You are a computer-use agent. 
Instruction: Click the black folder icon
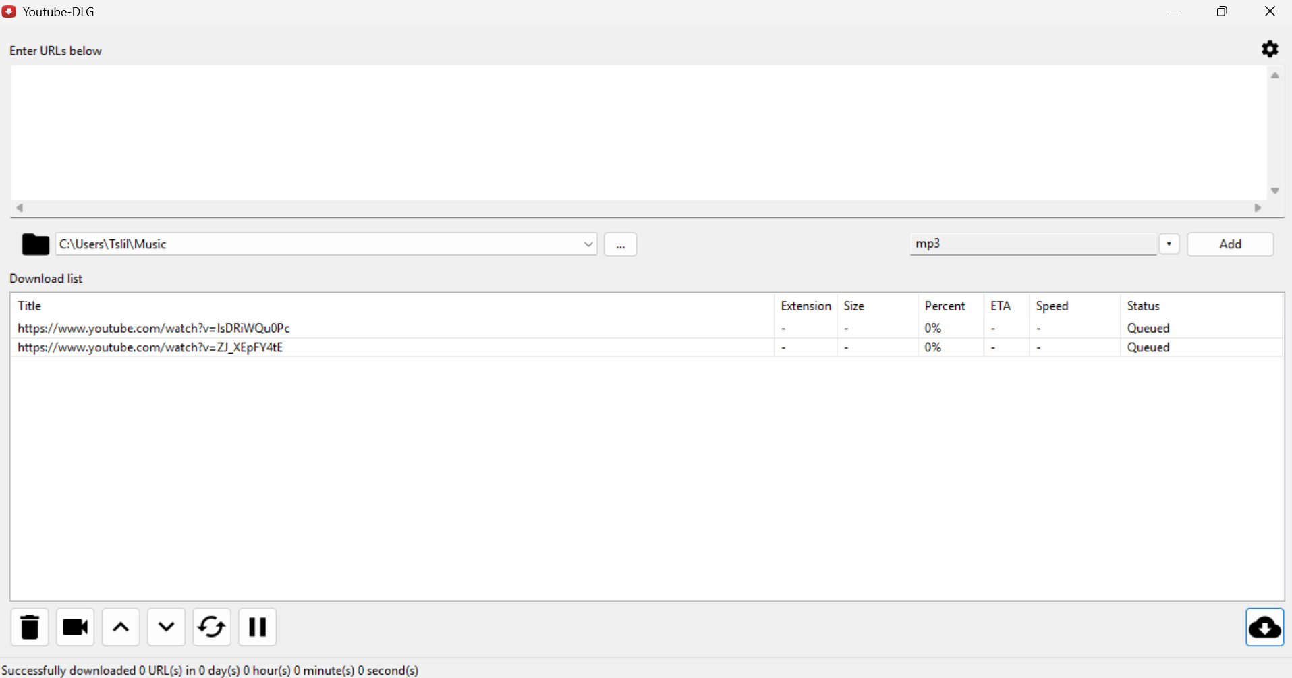click(x=35, y=244)
